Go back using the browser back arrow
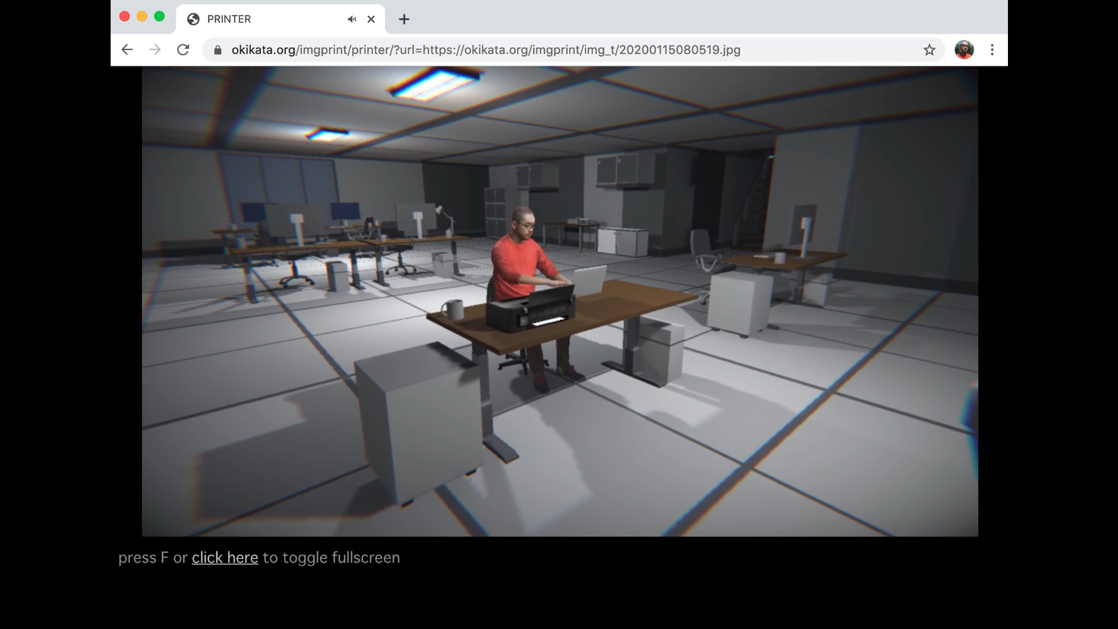Image resolution: width=1118 pixels, height=629 pixels. pos(127,50)
